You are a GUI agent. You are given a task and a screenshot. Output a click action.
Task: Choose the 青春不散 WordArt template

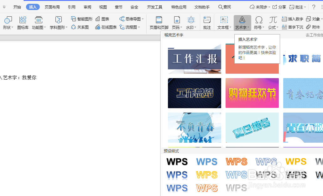[x=303, y=128]
